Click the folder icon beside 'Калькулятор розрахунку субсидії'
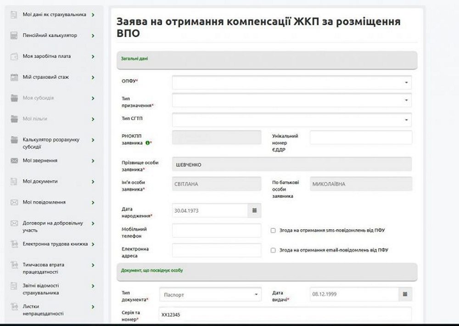The image size is (459, 326). [14, 140]
